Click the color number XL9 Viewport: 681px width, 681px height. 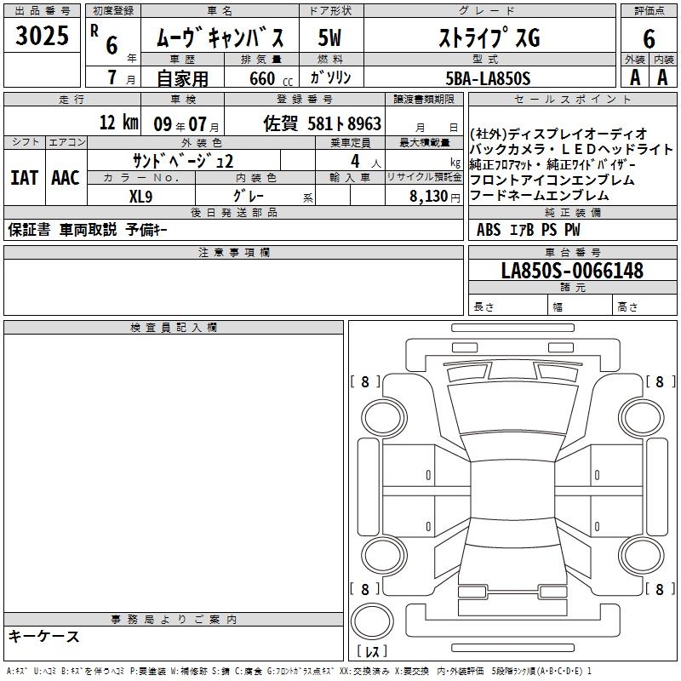tap(140, 197)
